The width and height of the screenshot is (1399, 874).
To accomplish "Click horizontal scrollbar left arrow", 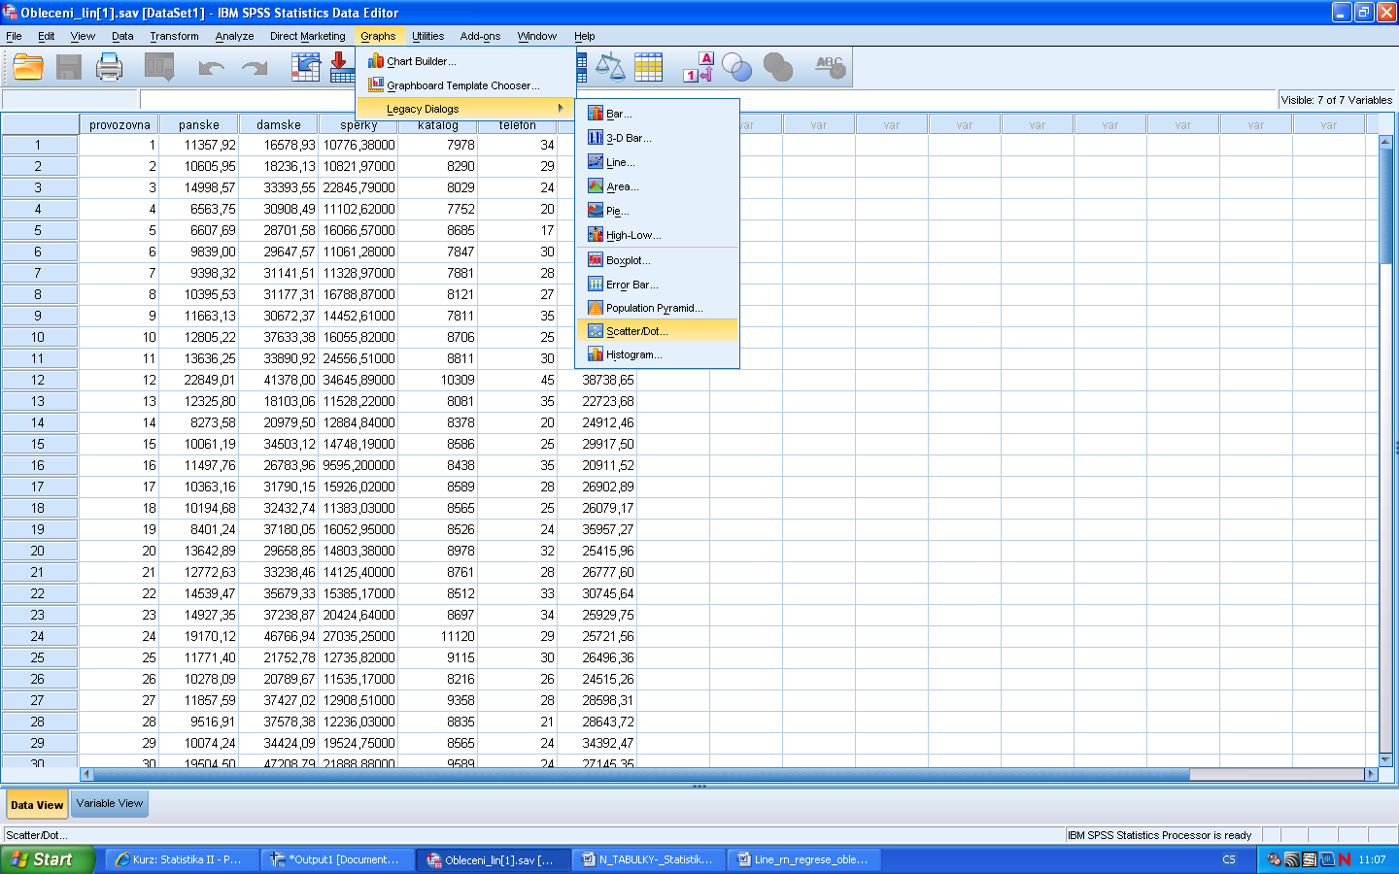I will click(x=86, y=774).
